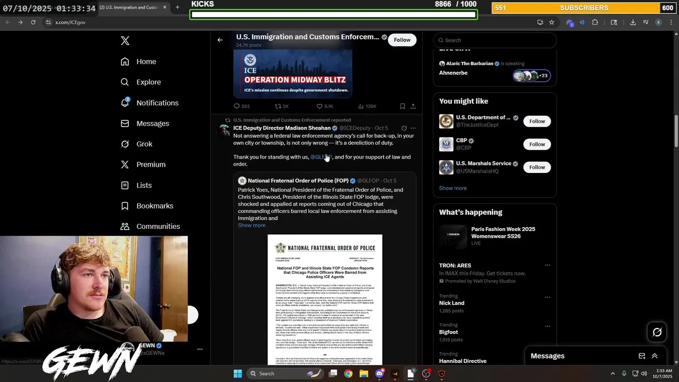
Task: Open Lists in the sidebar
Action: point(136,185)
